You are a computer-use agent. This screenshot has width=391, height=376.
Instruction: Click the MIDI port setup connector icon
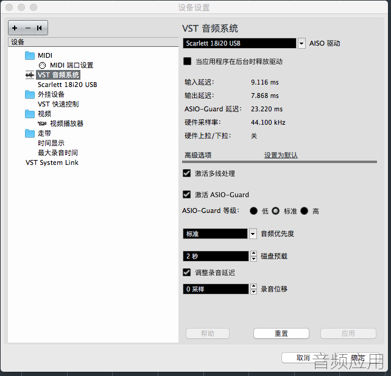point(43,65)
